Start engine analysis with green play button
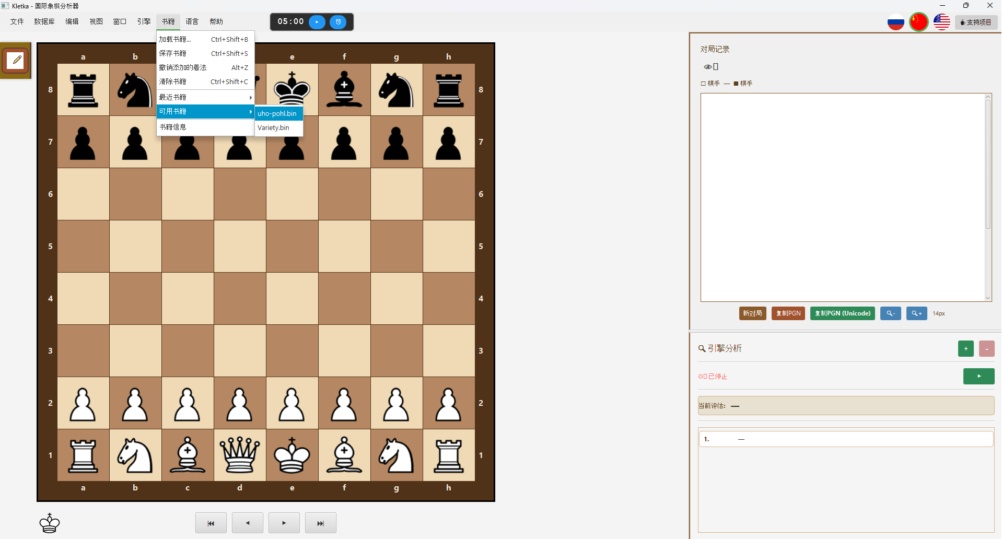This screenshot has width=1003, height=539. 979,376
